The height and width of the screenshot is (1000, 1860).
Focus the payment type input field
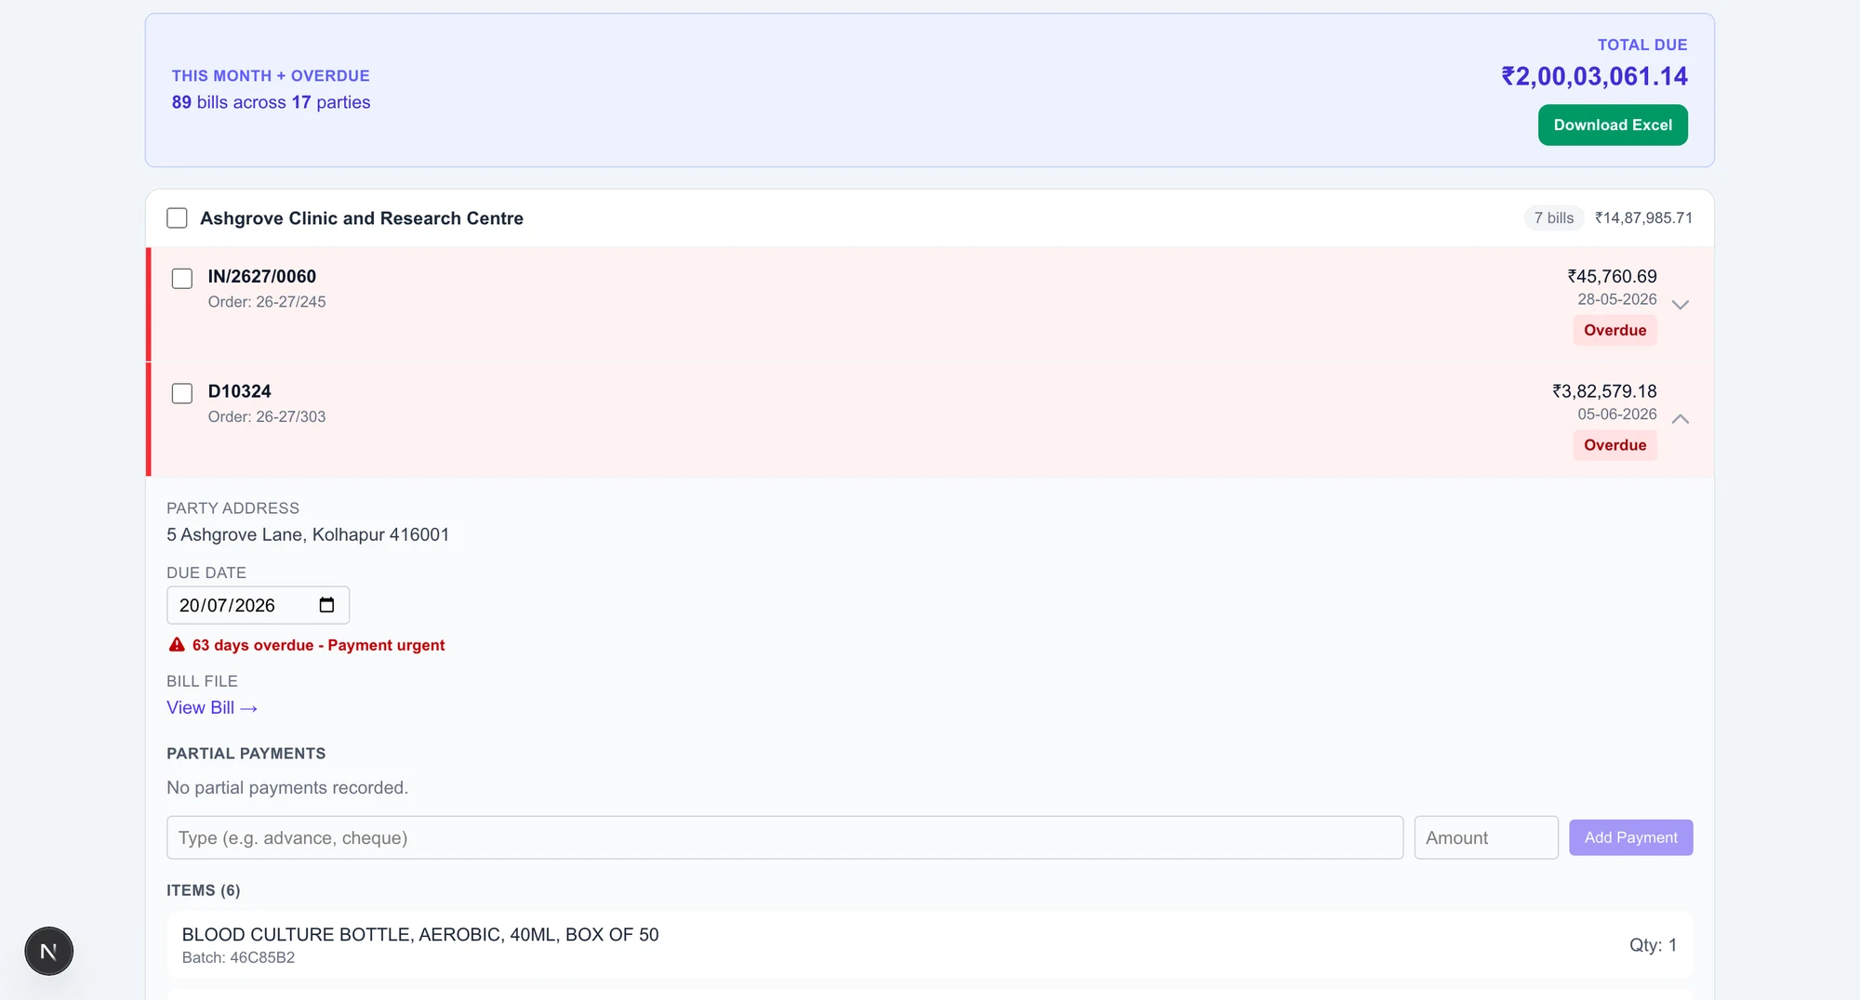pos(785,837)
